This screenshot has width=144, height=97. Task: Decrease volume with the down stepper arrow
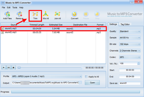(x=139, y=64)
